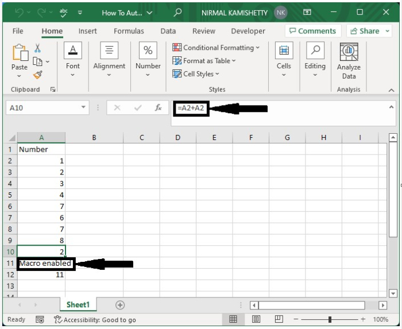402x329 pixels.
Task: Select the Normal view button
Action: coord(233,319)
